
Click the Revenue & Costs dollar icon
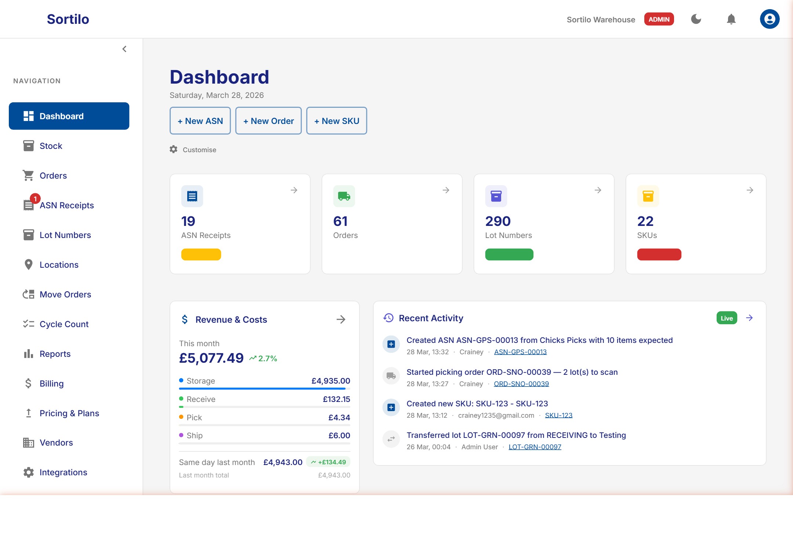coord(185,319)
